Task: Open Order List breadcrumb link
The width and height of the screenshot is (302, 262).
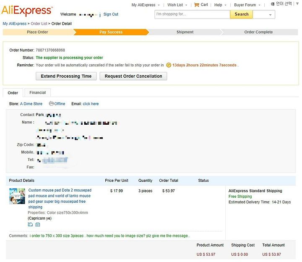Action: pyautogui.click(x=39, y=24)
